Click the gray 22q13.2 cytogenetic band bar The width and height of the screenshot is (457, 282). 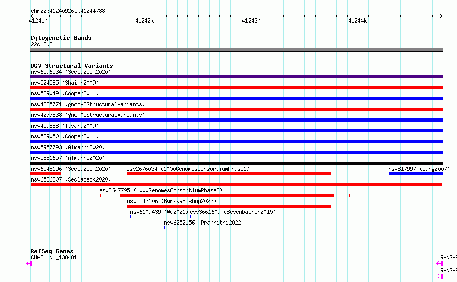(236, 50)
